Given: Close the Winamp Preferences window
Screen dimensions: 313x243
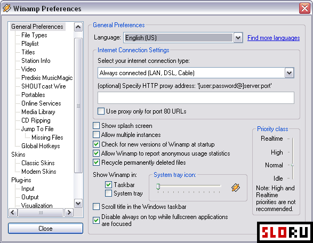Looking at the screenshot, I should pyautogui.click(x=304, y=9).
